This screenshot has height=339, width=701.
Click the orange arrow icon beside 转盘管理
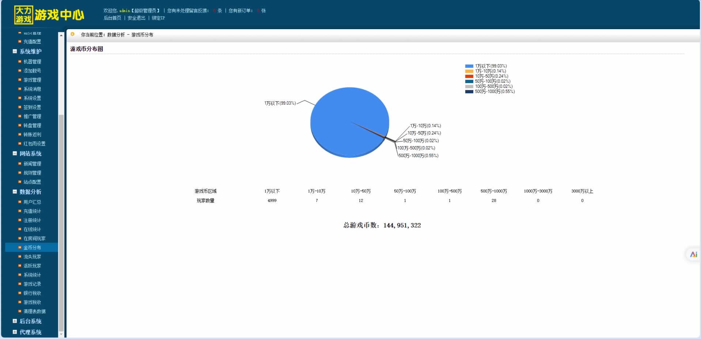click(20, 125)
